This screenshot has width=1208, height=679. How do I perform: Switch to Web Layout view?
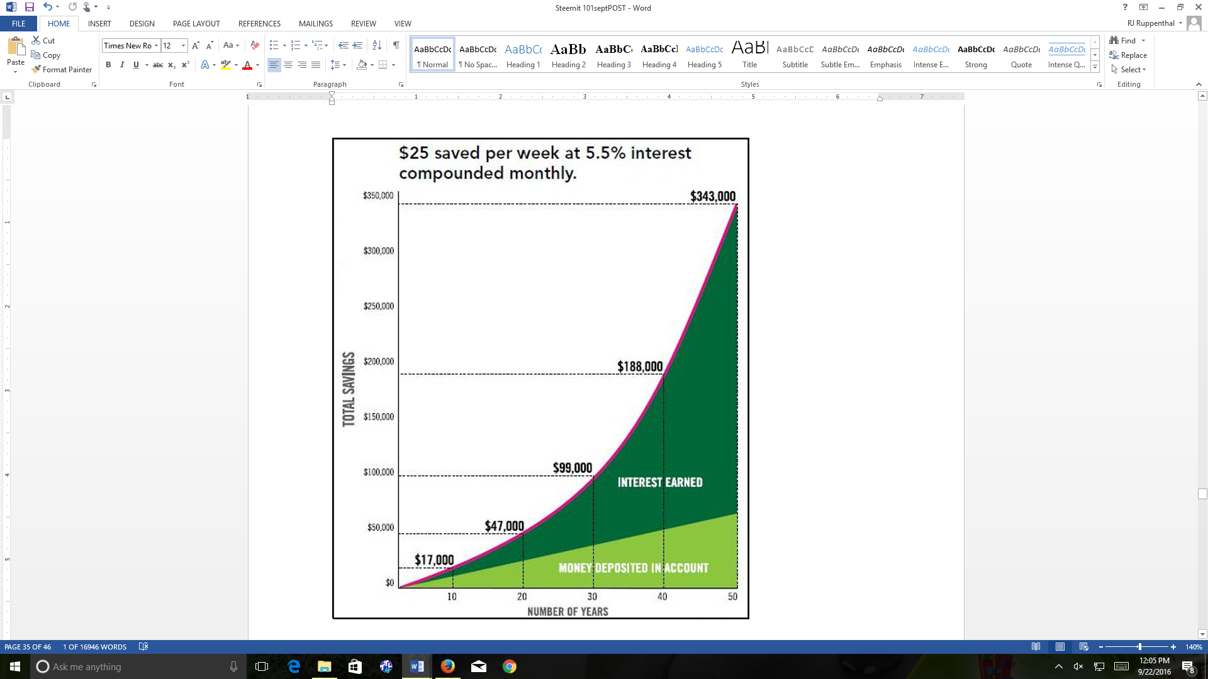pyautogui.click(x=1083, y=646)
